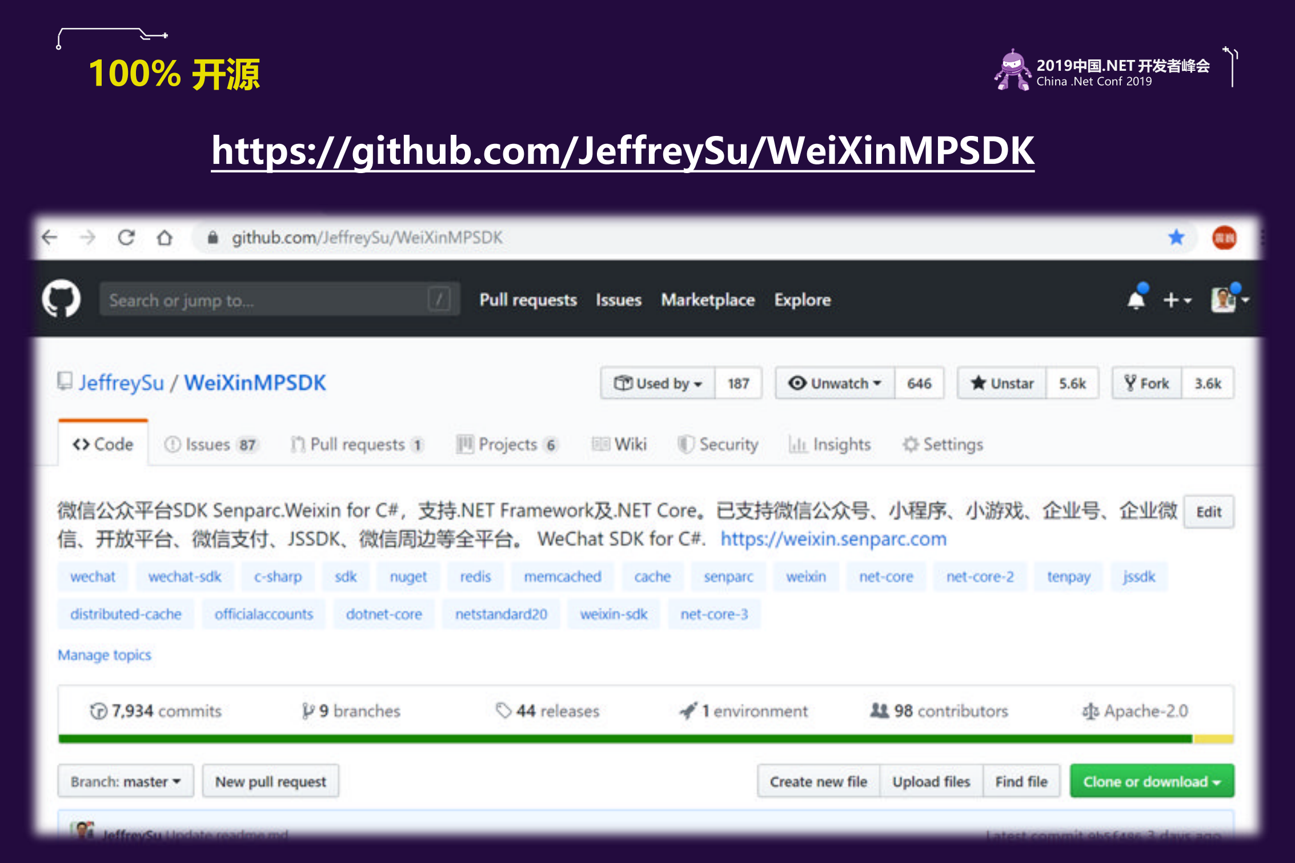Click the Security shield icon
Image resolution: width=1295 pixels, height=863 pixels.
[x=688, y=444]
